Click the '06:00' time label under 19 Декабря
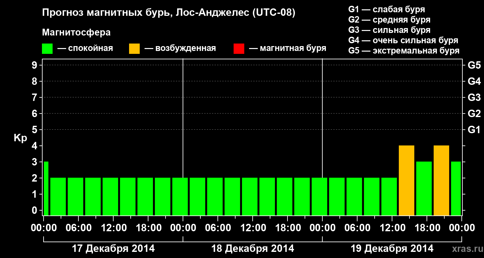The image size is (484, 258). (357, 228)
